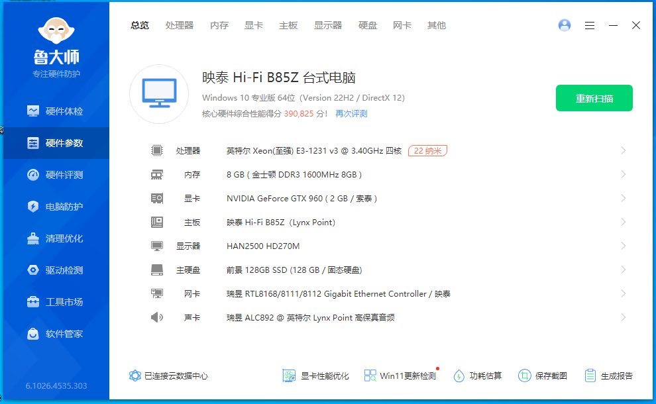Expand the 主硬盘 SSD row arrow
This screenshot has width=656, height=404.
point(623,270)
